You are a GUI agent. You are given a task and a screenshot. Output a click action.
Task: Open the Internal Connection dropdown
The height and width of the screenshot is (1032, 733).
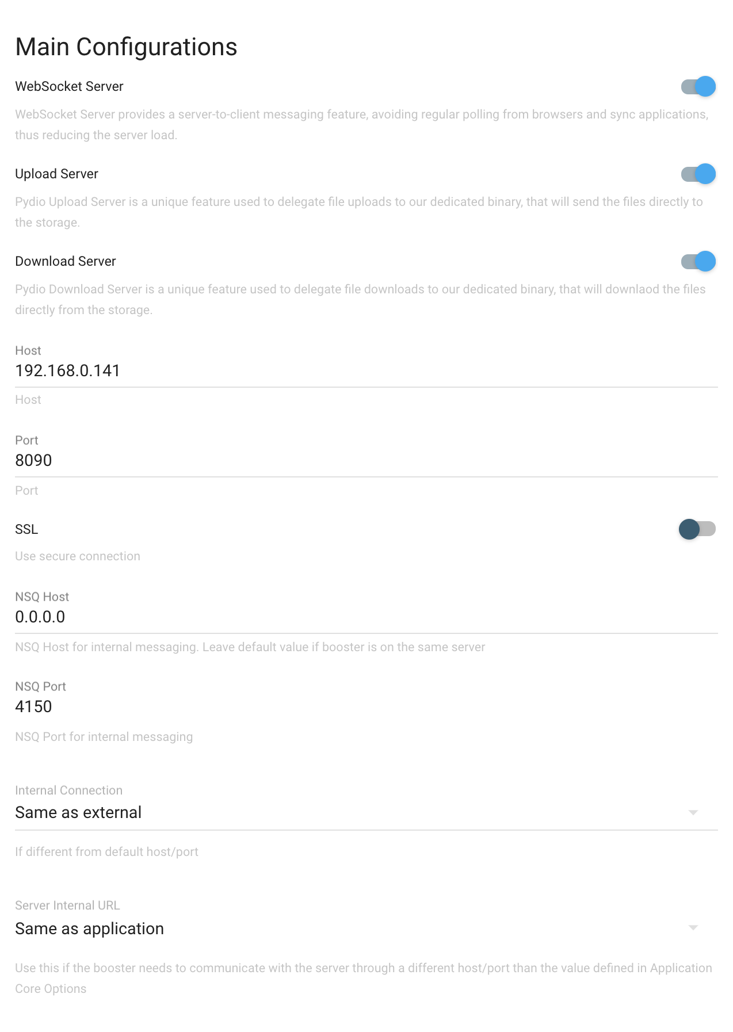click(366, 813)
